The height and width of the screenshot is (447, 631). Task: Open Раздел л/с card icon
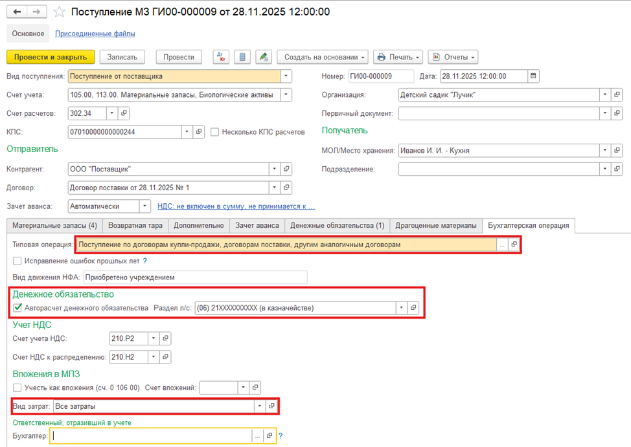point(413,308)
